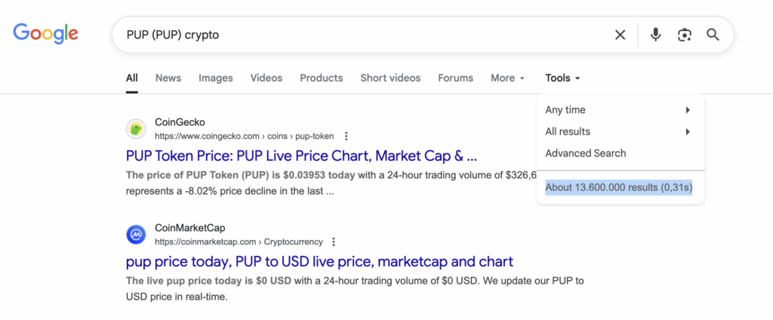Expand the Any time filter

(x=617, y=110)
